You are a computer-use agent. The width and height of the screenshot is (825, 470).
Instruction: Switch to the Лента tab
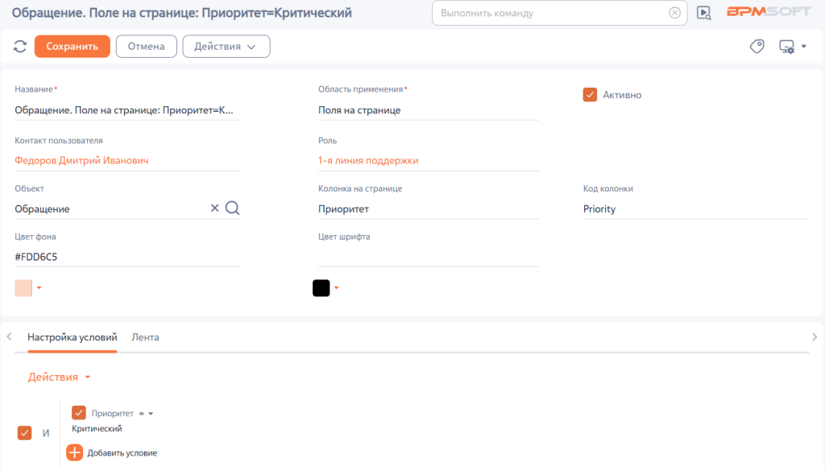point(145,337)
